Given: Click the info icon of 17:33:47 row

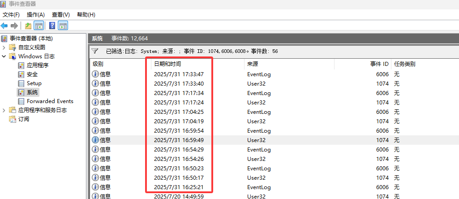Looking at the screenshot, I should click(x=95, y=74).
